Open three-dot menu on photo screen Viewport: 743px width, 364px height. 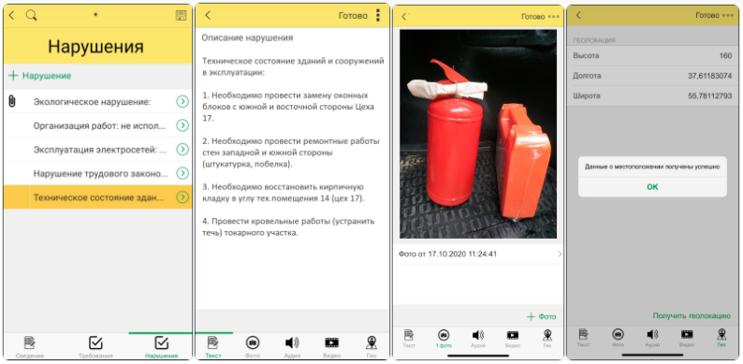553,17
